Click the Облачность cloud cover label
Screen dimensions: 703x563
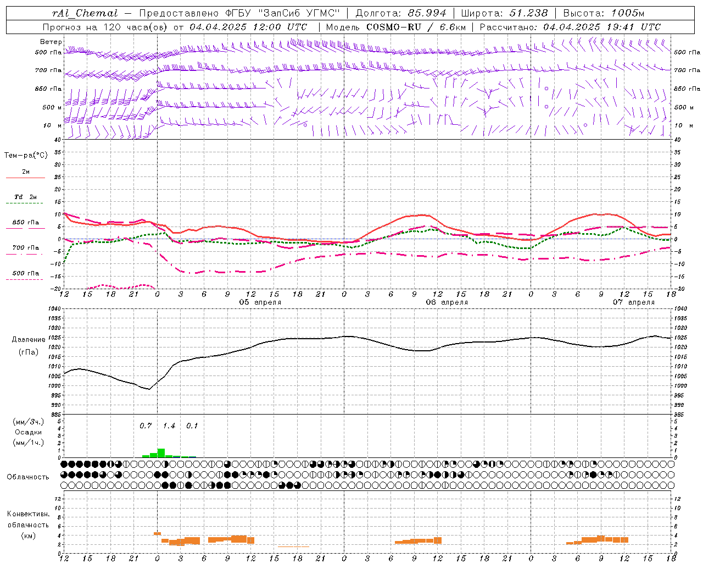pyautogui.click(x=28, y=477)
